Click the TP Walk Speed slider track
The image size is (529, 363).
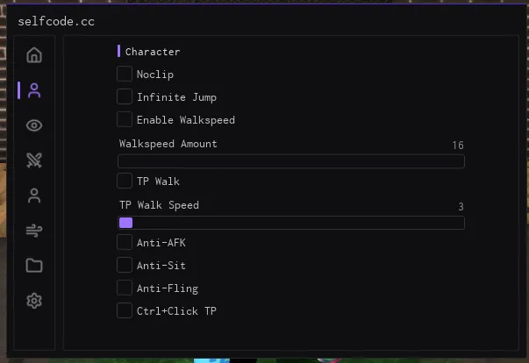click(291, 223)
